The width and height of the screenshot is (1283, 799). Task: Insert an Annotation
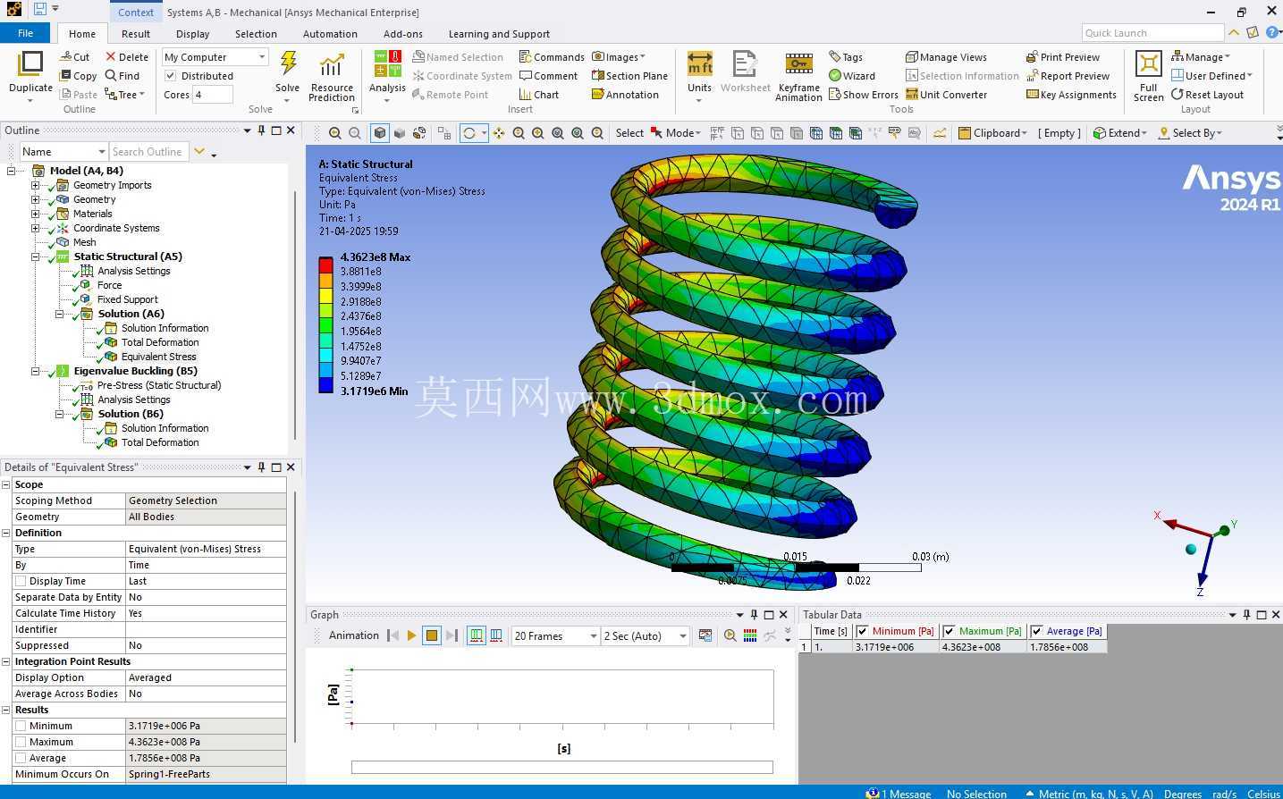click(625, 95)
